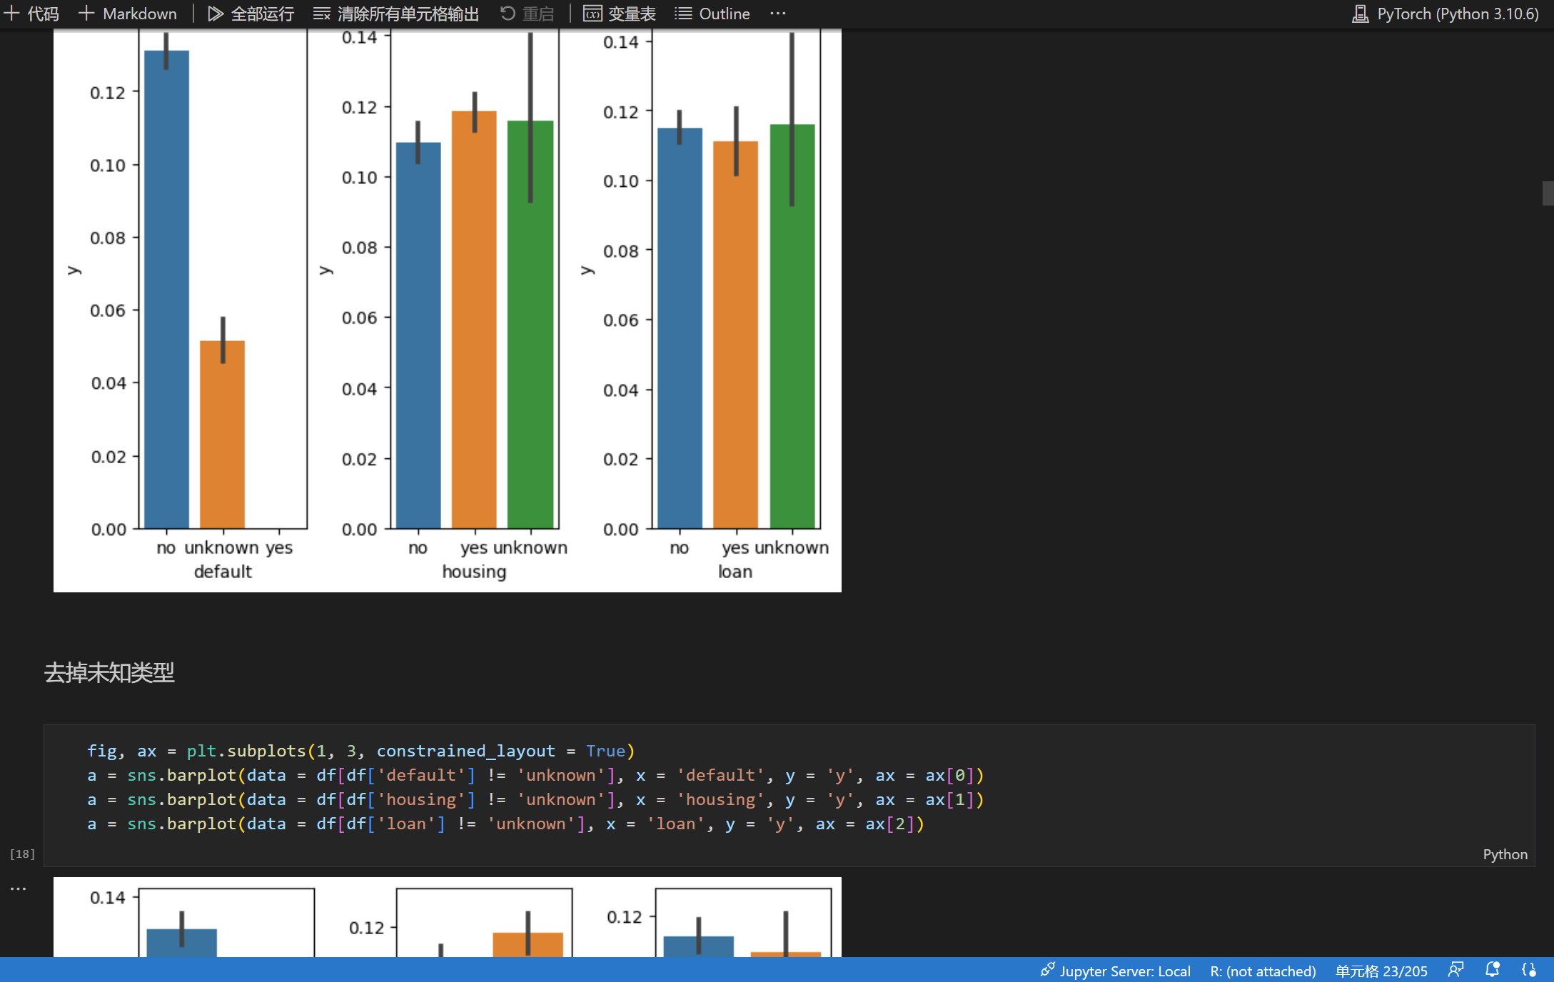1554x982 pixels.
Task: Restart the kernel with 重启
Action: click(x=527, y=14)
